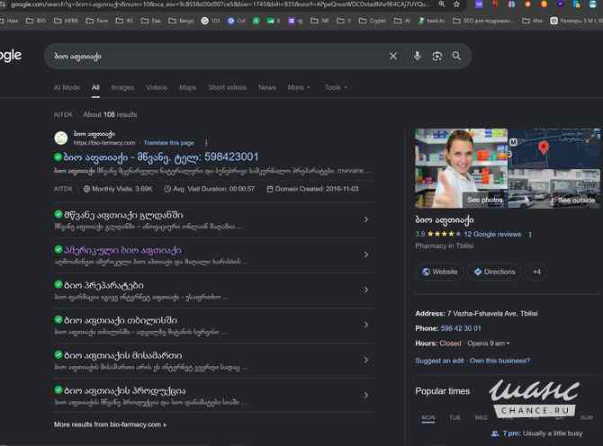Viewport: 603px width, 446px height.
Task: Open the More dropdown in search tabs
Action: 299,87
